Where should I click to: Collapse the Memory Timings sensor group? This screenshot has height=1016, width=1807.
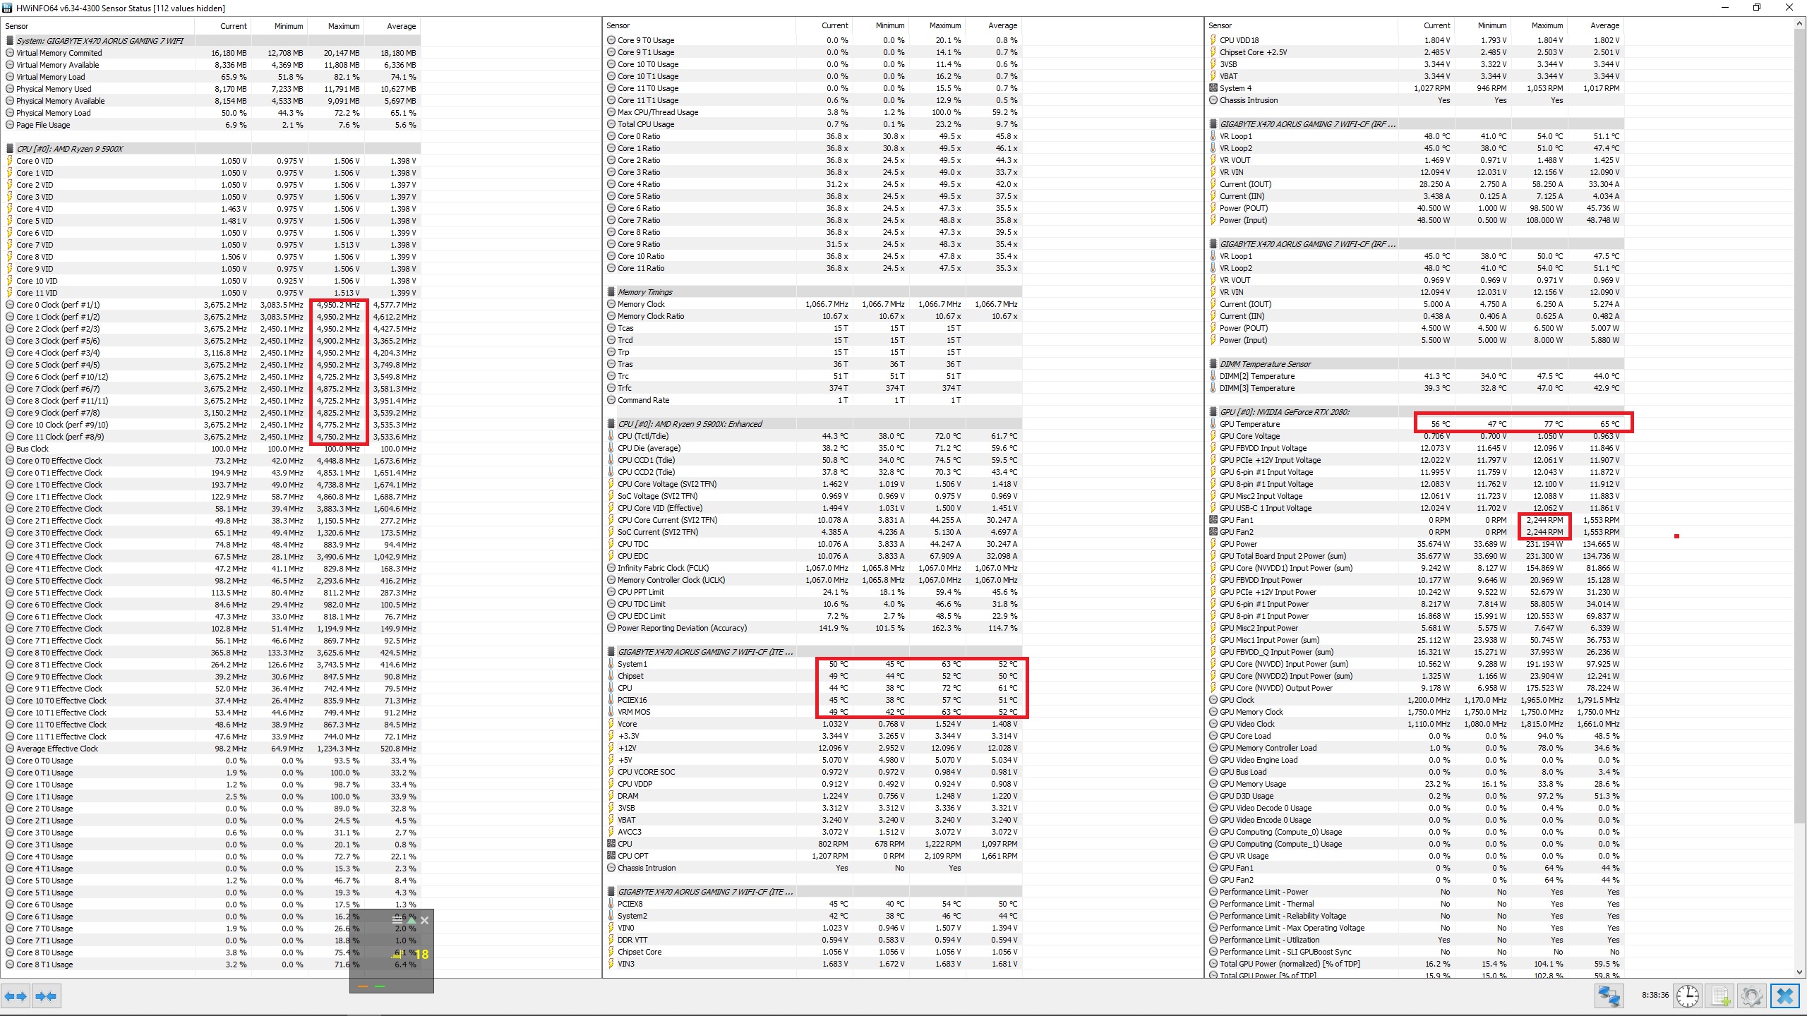point(644,292)
